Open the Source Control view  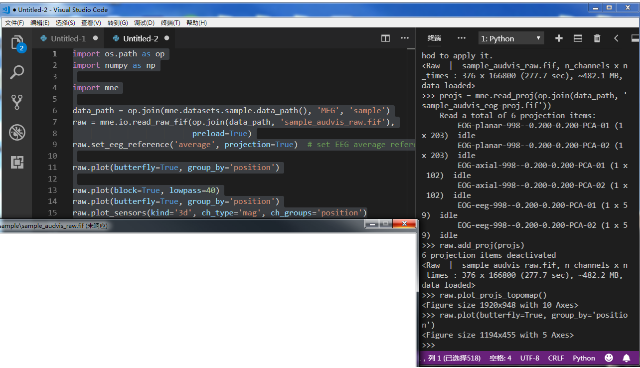(17, 102)
